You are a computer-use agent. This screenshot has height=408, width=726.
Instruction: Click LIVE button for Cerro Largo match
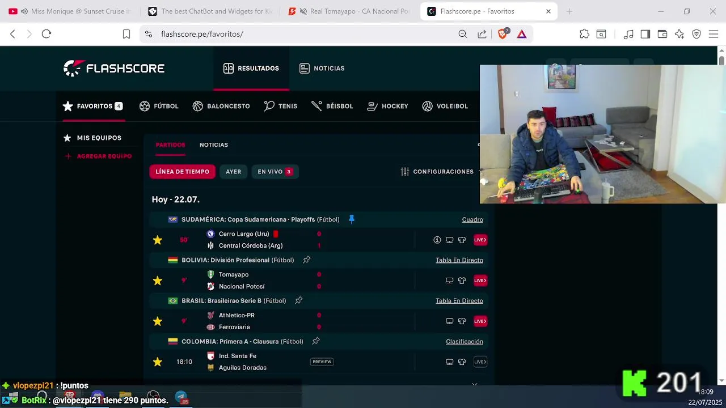pyautogui.click(x=480, y=240)
